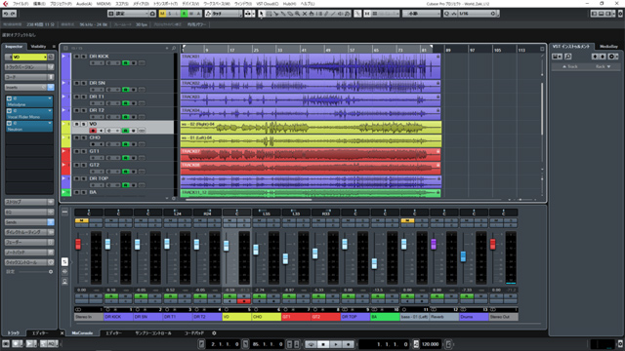Mute the DR KICK track in track list
This screenshot has height=351, width=625.
77,57
